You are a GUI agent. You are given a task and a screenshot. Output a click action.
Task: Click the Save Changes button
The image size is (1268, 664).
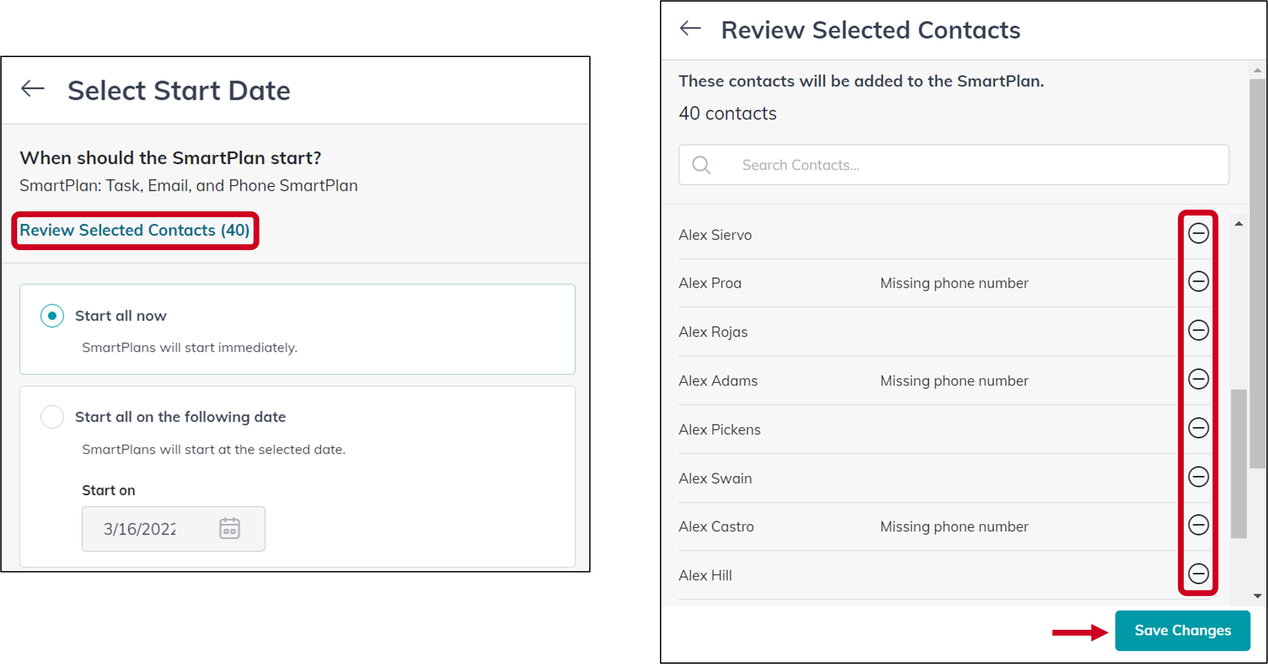pyautogui.click(x=1183, y=631)
